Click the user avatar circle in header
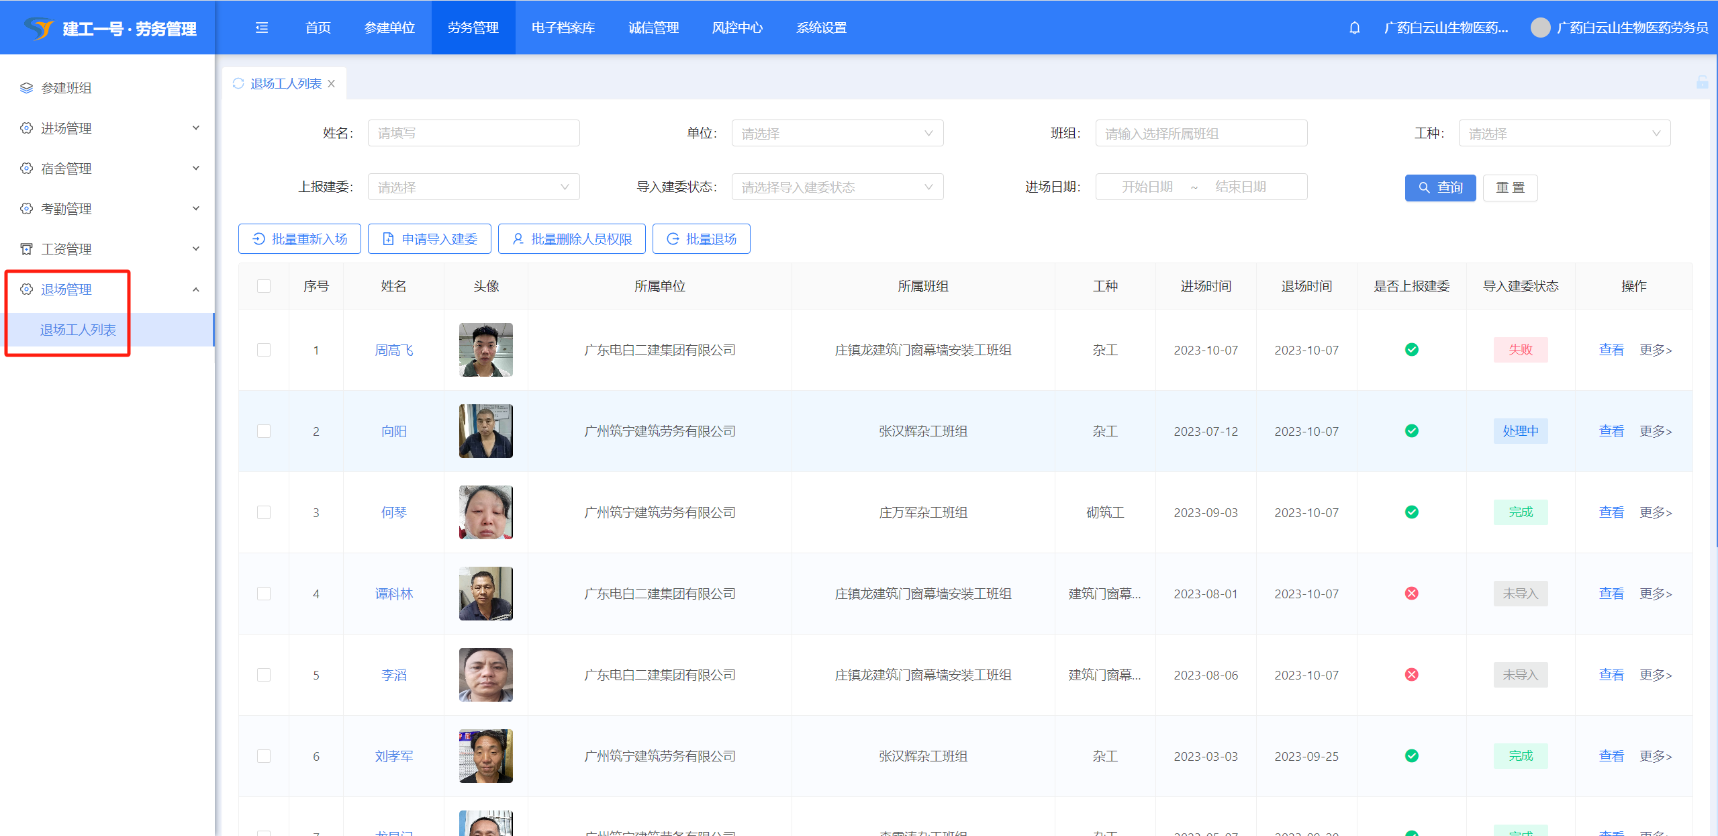The width and height of the screenshot is (1718, 836). click(x=1540, y=28)
